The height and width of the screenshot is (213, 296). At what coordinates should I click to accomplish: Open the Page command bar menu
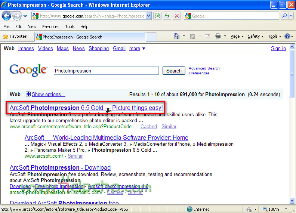tap(237, 36)
